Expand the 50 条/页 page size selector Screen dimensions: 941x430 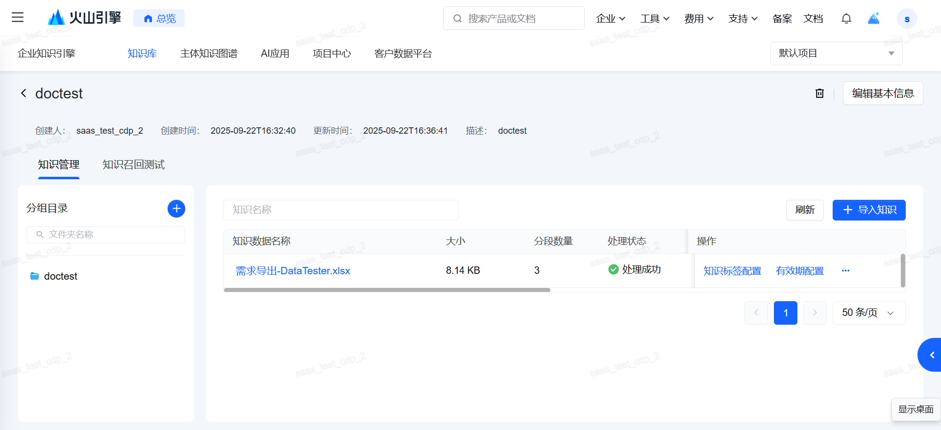coord(868,313)
